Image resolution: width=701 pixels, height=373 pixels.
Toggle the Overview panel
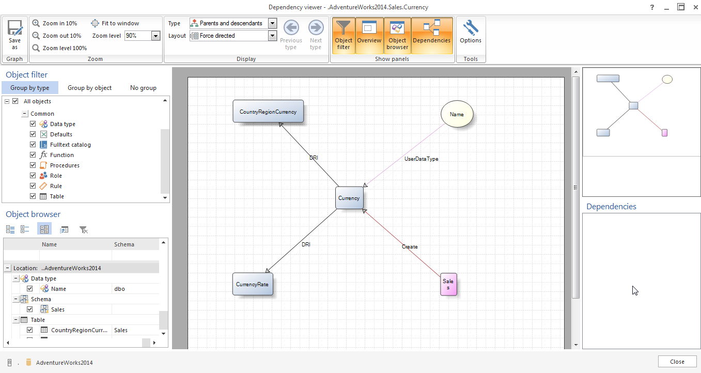pyautogui.click(x=369, y=36)
